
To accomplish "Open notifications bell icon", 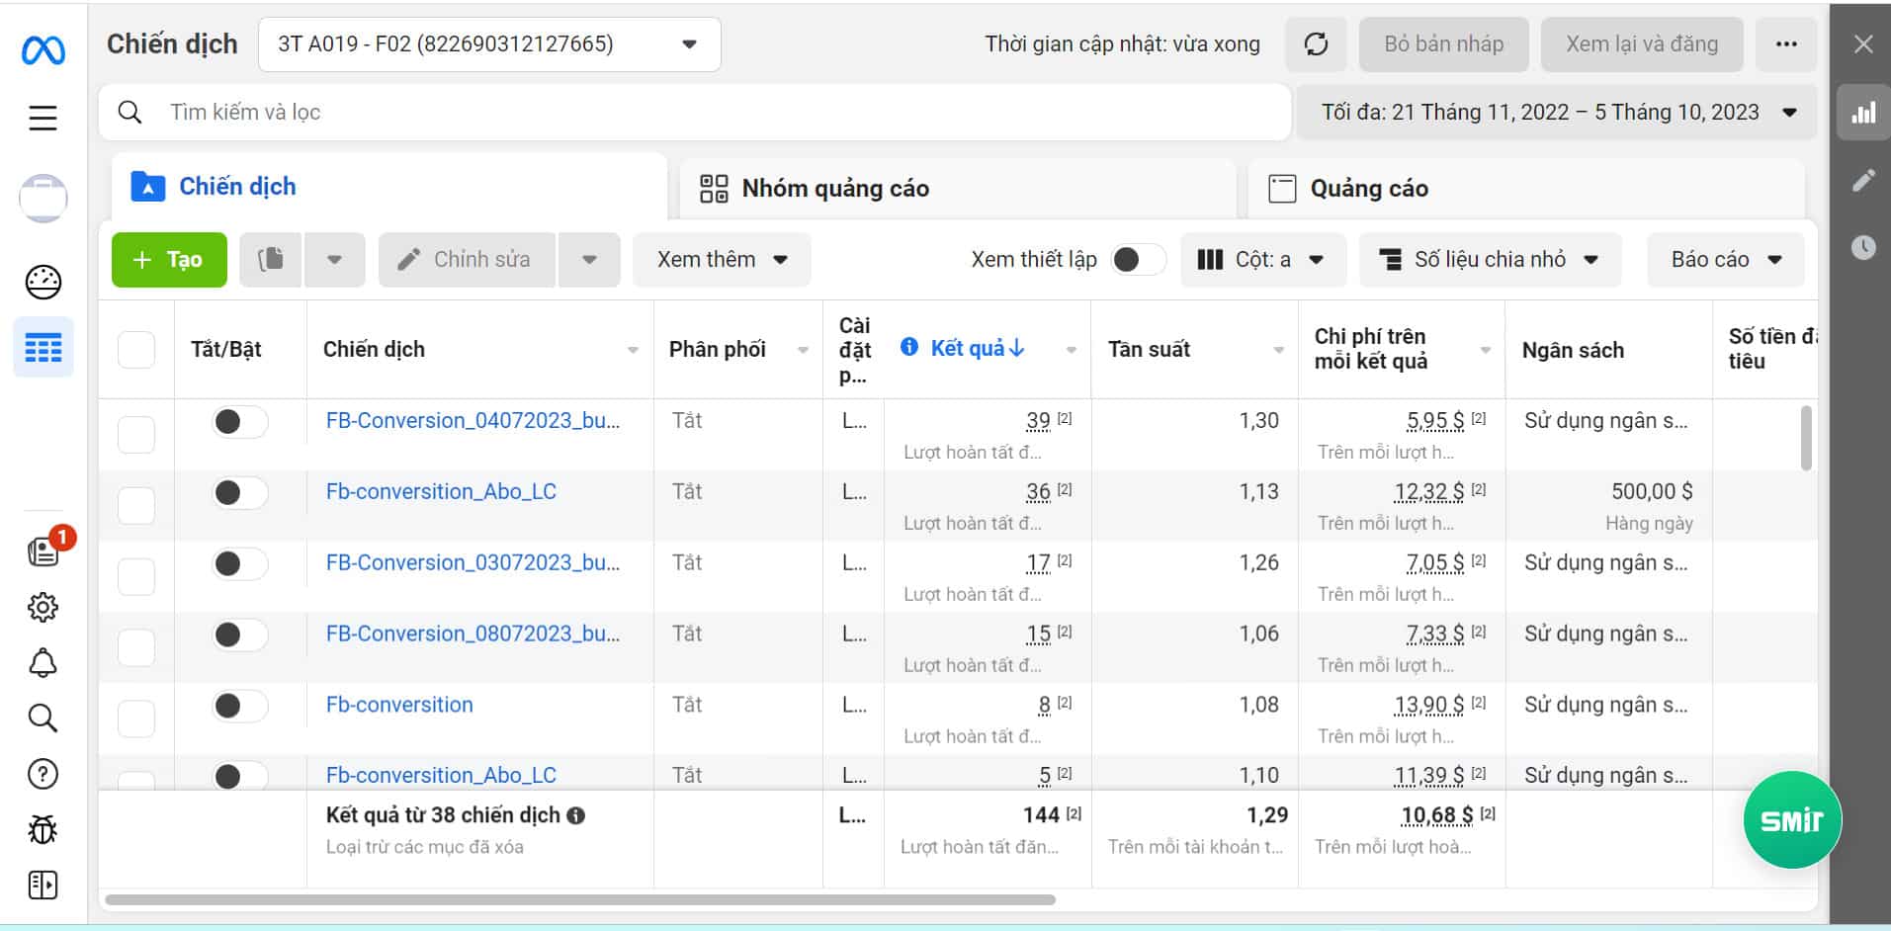I will pos(43,662).
